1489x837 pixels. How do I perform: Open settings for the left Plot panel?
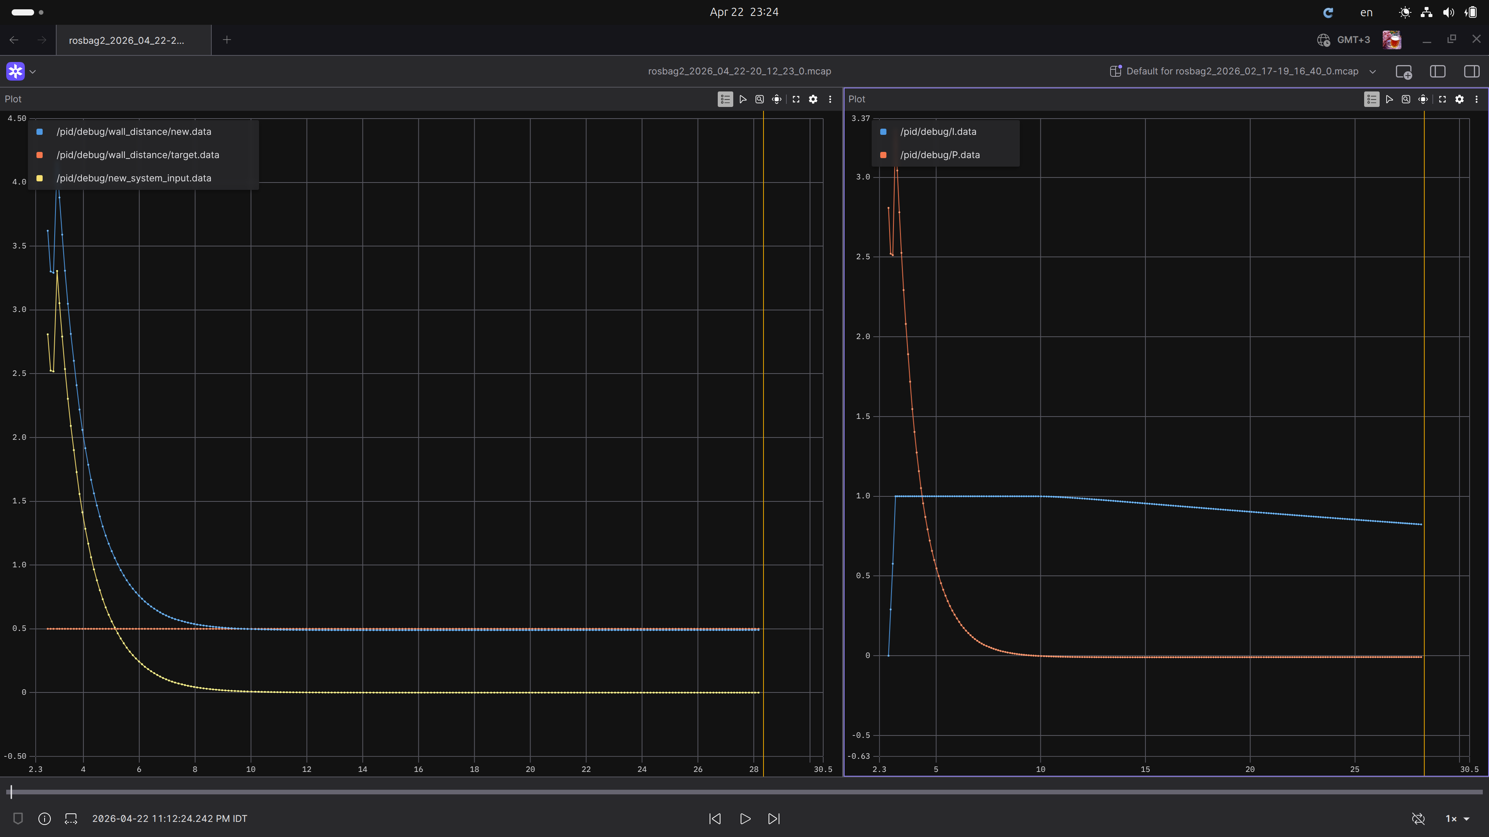coord(813,99)
